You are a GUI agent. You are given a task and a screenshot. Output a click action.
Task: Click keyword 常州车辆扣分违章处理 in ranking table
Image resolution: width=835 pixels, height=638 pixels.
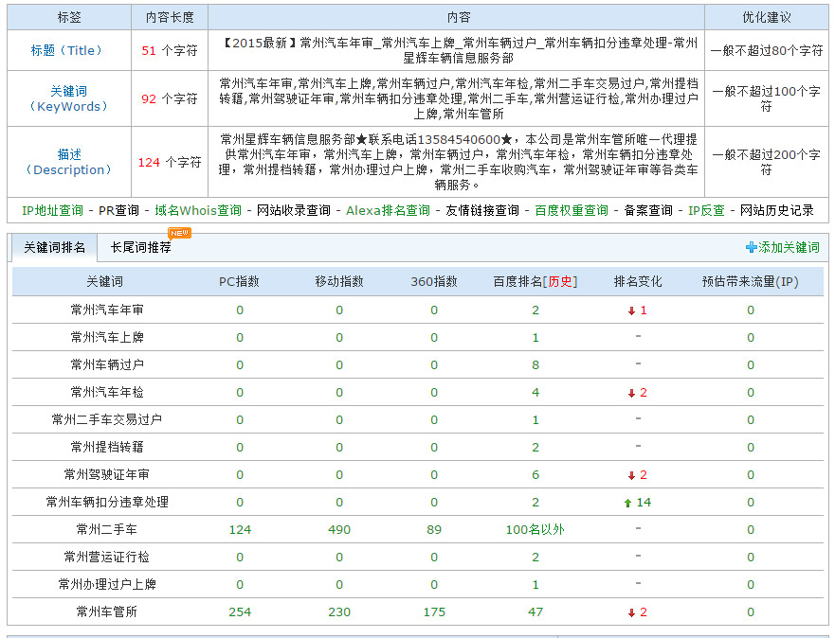107,503
